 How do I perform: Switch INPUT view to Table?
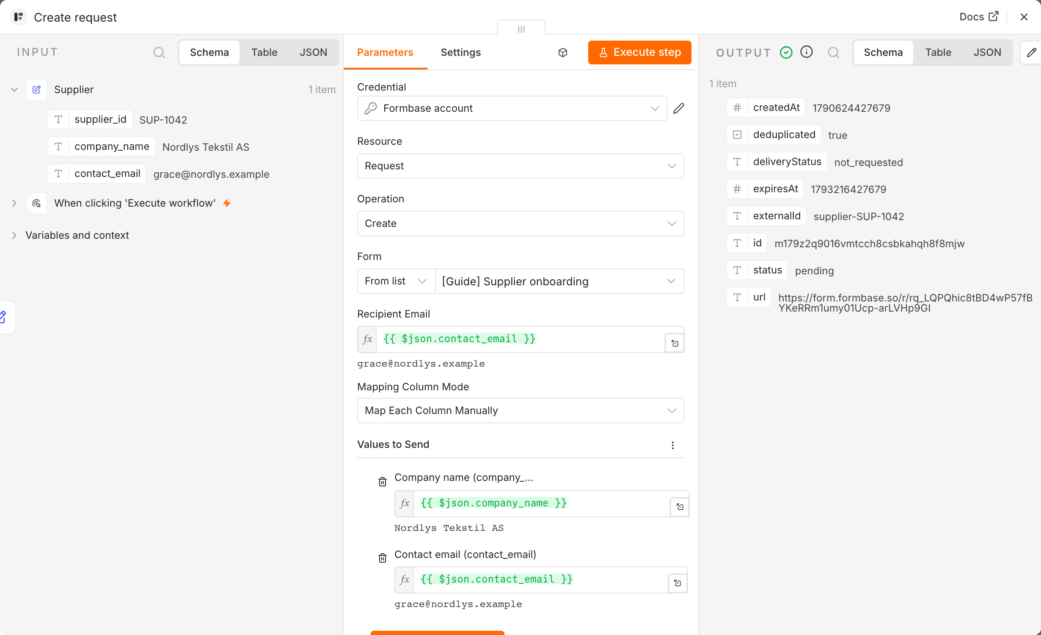[264, 52]
